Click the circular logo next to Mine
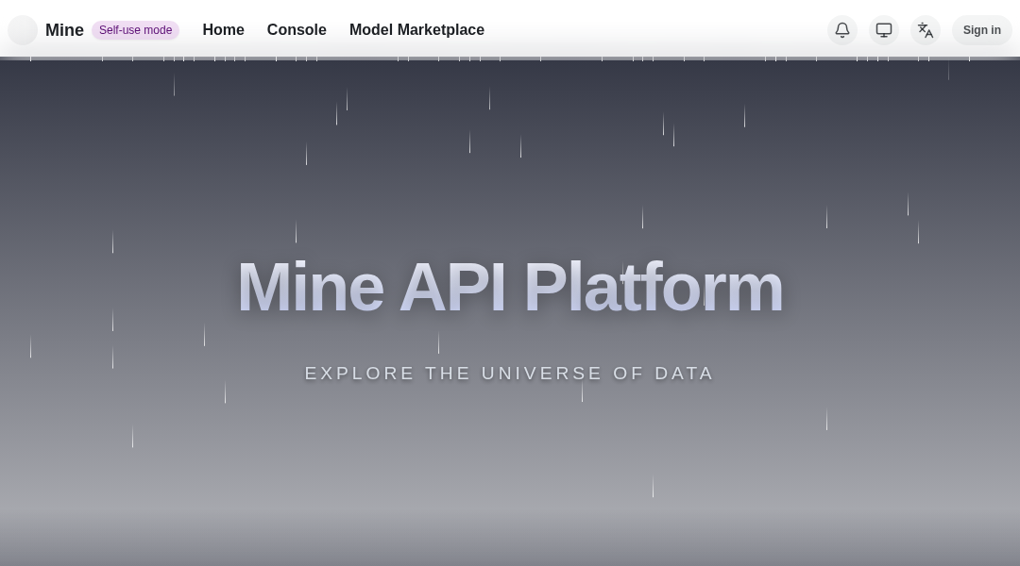Screen dimensions: 1020x566 pos(23,30)
